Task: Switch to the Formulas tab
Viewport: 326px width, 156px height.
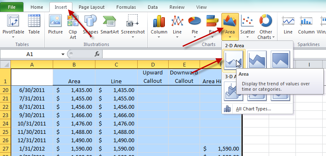Action: 126,7
